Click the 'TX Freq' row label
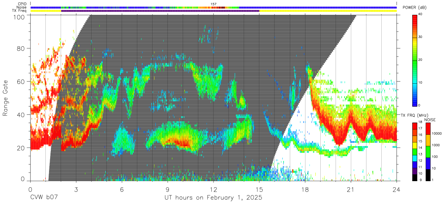This screenshot has width=446, height=205. tap(20, 11)
